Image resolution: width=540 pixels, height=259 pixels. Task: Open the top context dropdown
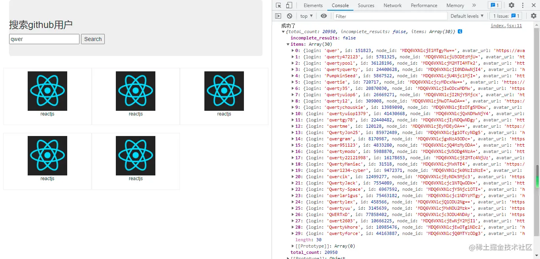(x=306, y=16)
